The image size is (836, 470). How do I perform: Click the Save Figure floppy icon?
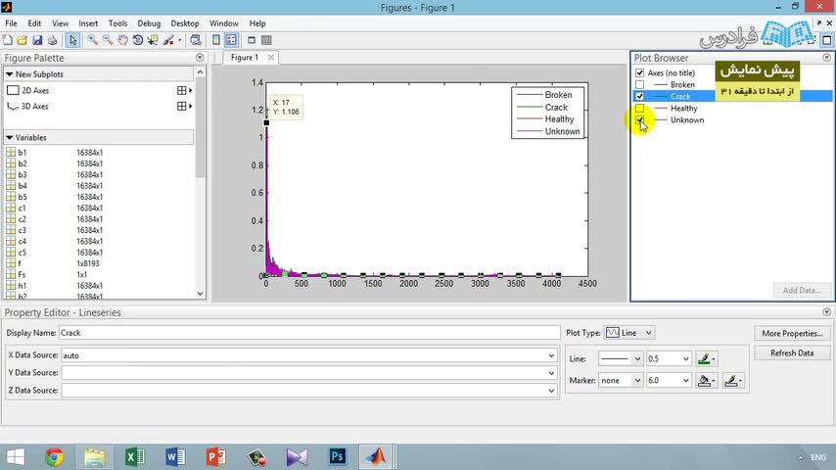(x=36, y=40)
